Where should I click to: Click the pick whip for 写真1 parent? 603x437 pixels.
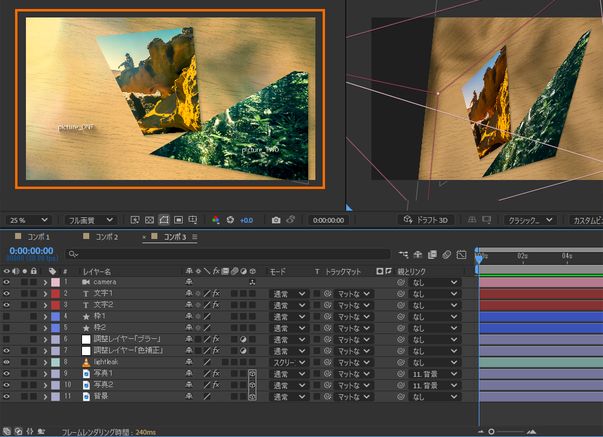pyautogui.click(x=400, y=374)
